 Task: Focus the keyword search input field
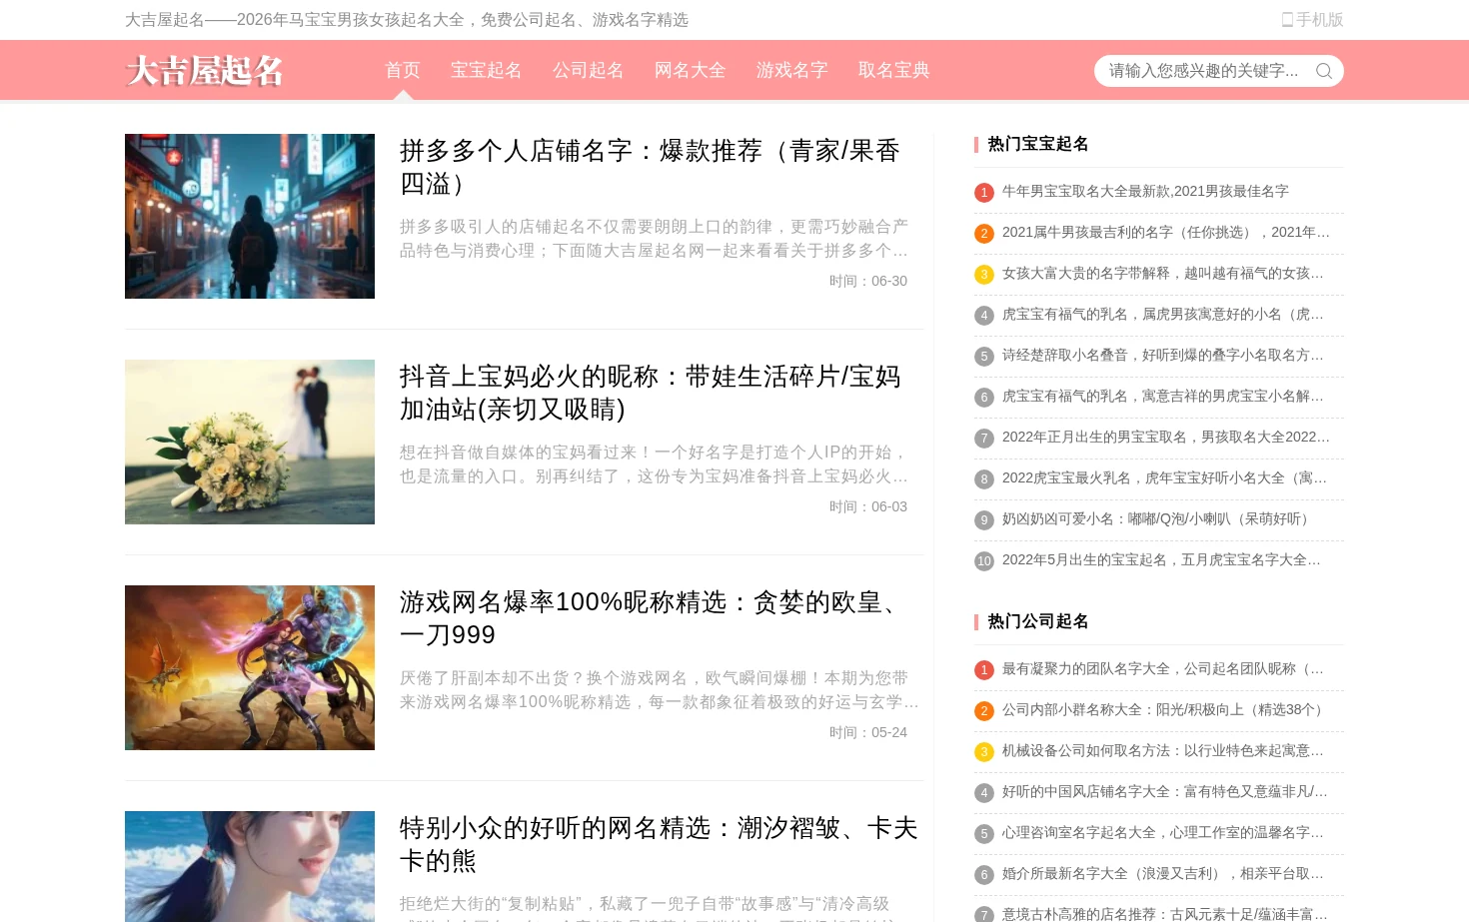(1204, 71)
